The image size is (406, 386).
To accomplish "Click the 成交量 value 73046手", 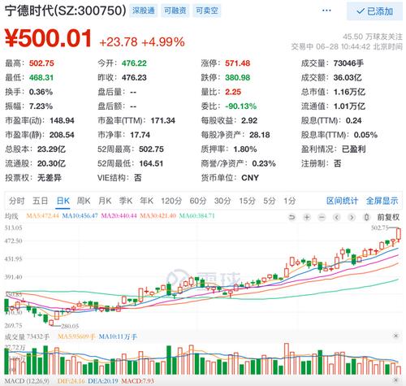I will [348, 63].
